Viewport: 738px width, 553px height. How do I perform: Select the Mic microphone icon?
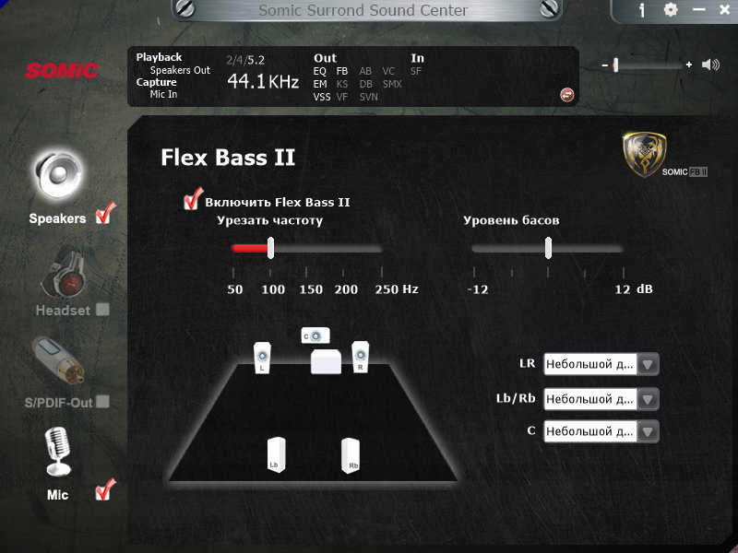click(57, 452)
